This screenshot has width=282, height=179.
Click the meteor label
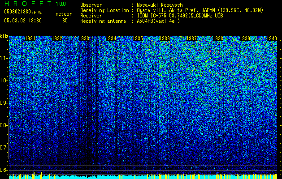pyautogui.click(x=64, y=14)
